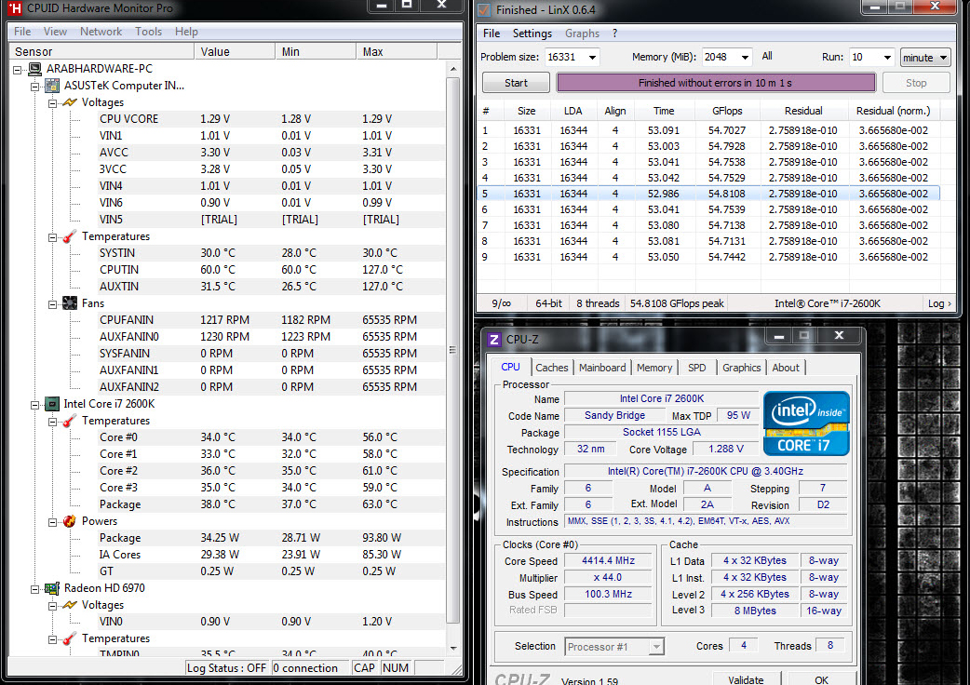Screen dimensions: 970x685
Task: Switch to the Graphics tab in CPU-Z
Action: (741, 368)
